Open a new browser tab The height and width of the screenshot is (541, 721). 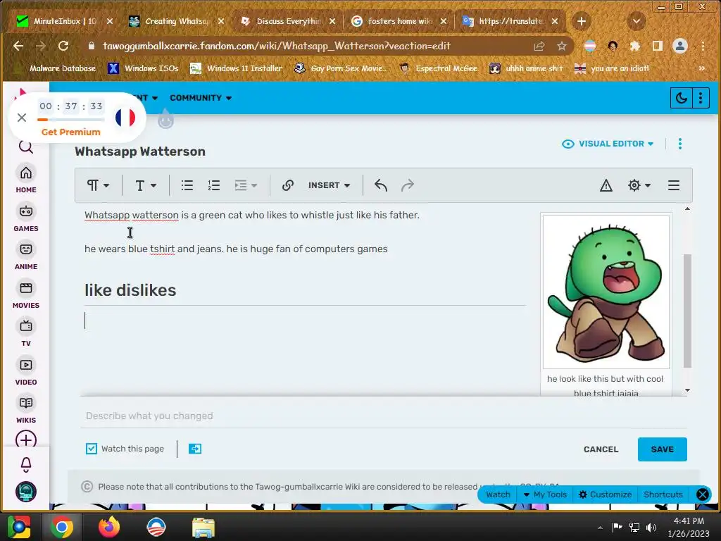tap(581, 21)
